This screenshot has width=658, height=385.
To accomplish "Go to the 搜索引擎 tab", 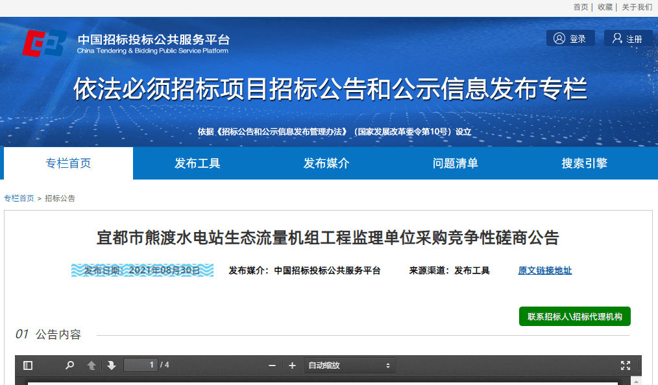I will point(584,163).
